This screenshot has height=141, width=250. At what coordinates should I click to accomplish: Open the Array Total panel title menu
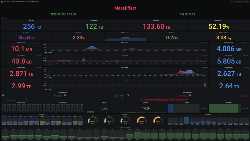coord(31,20)
